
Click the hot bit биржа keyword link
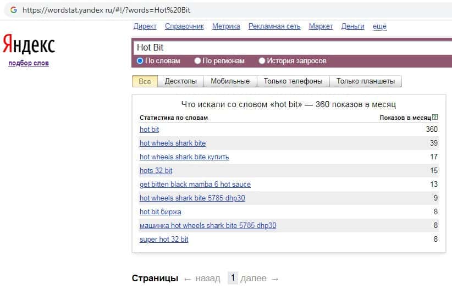pos(160,211)
